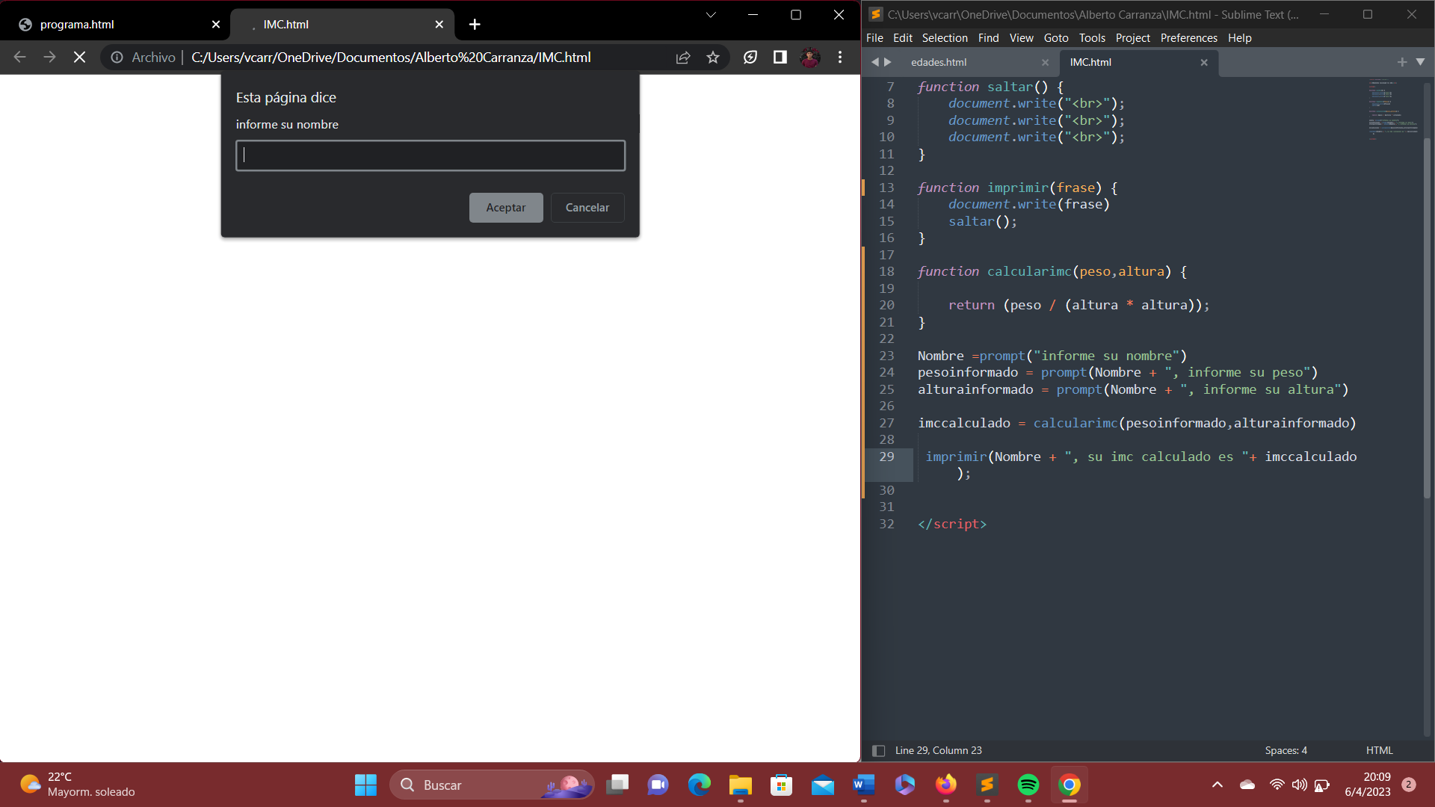The image size is (1435, 807).
Task: Open Microsoft Store from the taskbar
Action: click(x=782, y=785)
